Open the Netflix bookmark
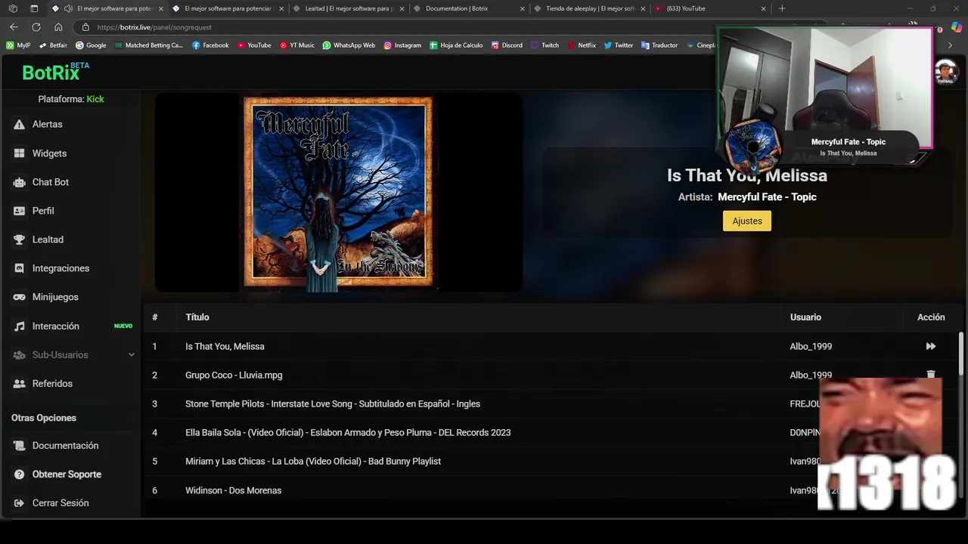This screenshot has width=968, height=544. [582, 45]
